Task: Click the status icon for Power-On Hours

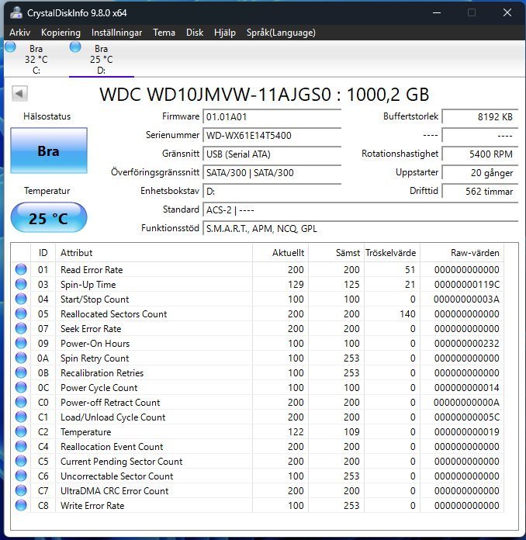Action: [20, 344]
